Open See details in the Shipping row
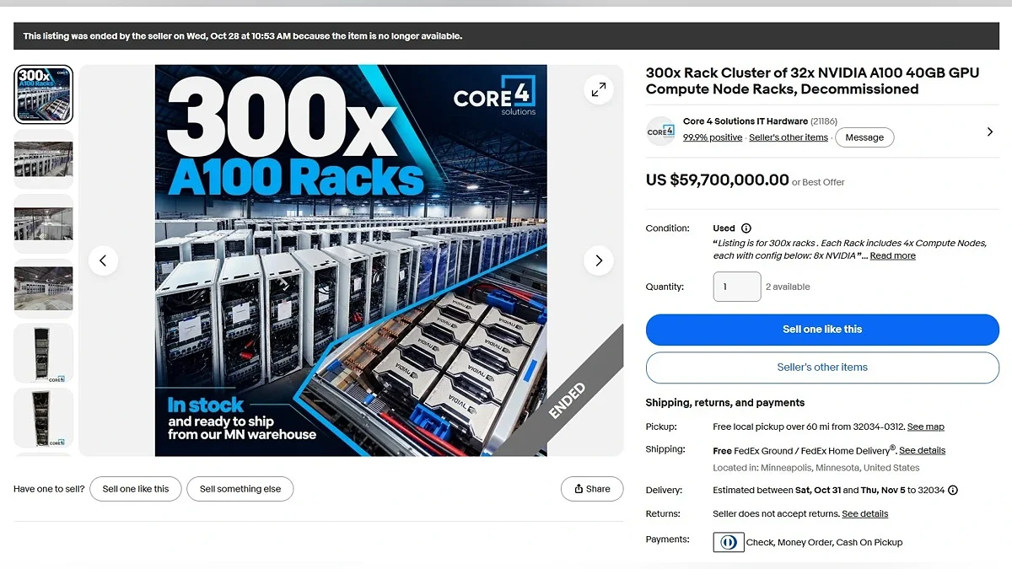Screen dimensions: 1012x569 coord(923,450)
